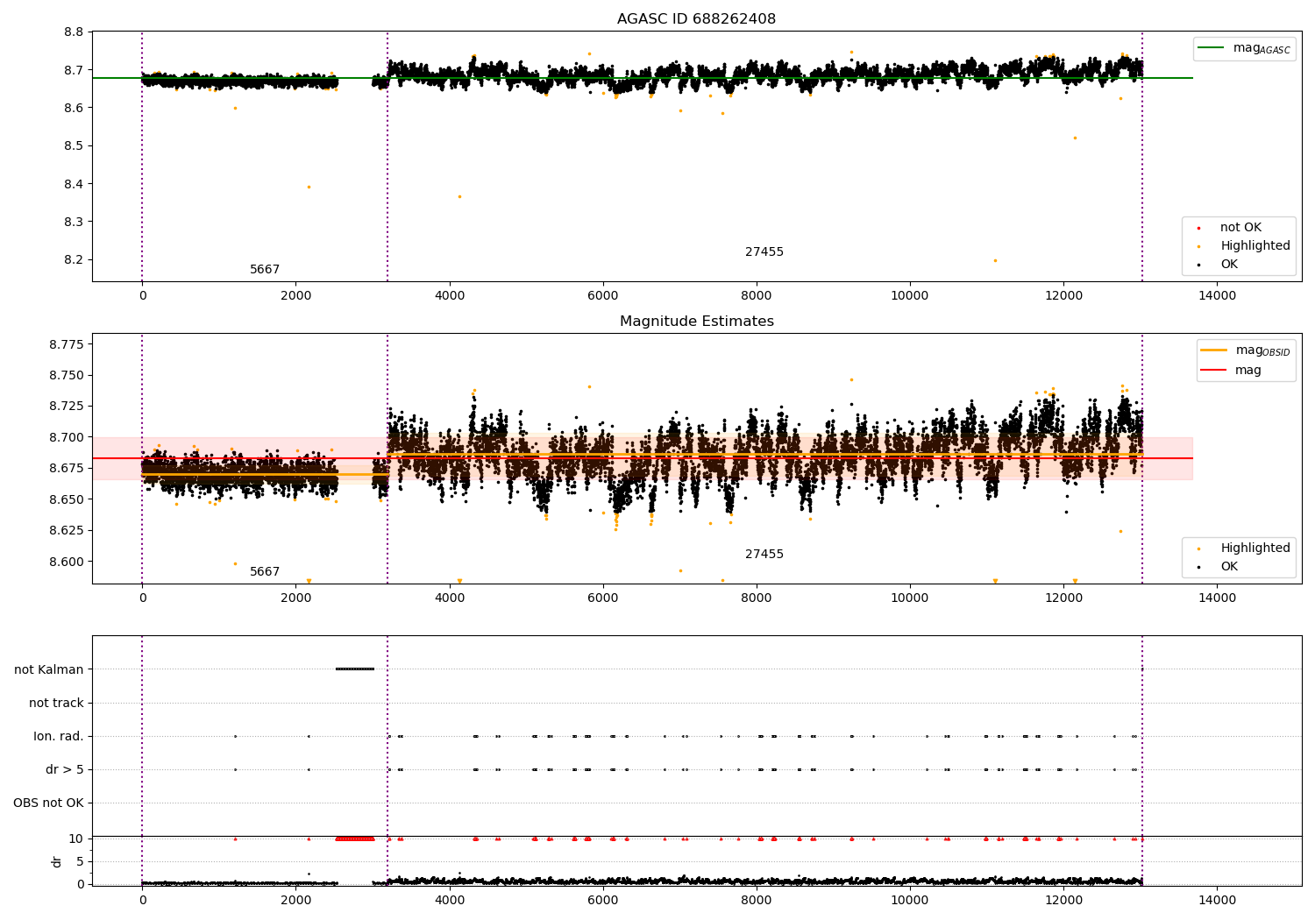Click y-axis tick 8.2 on top plot
Image resolution: width=1315 pixels, height=920 pixels.
point(75,260)
